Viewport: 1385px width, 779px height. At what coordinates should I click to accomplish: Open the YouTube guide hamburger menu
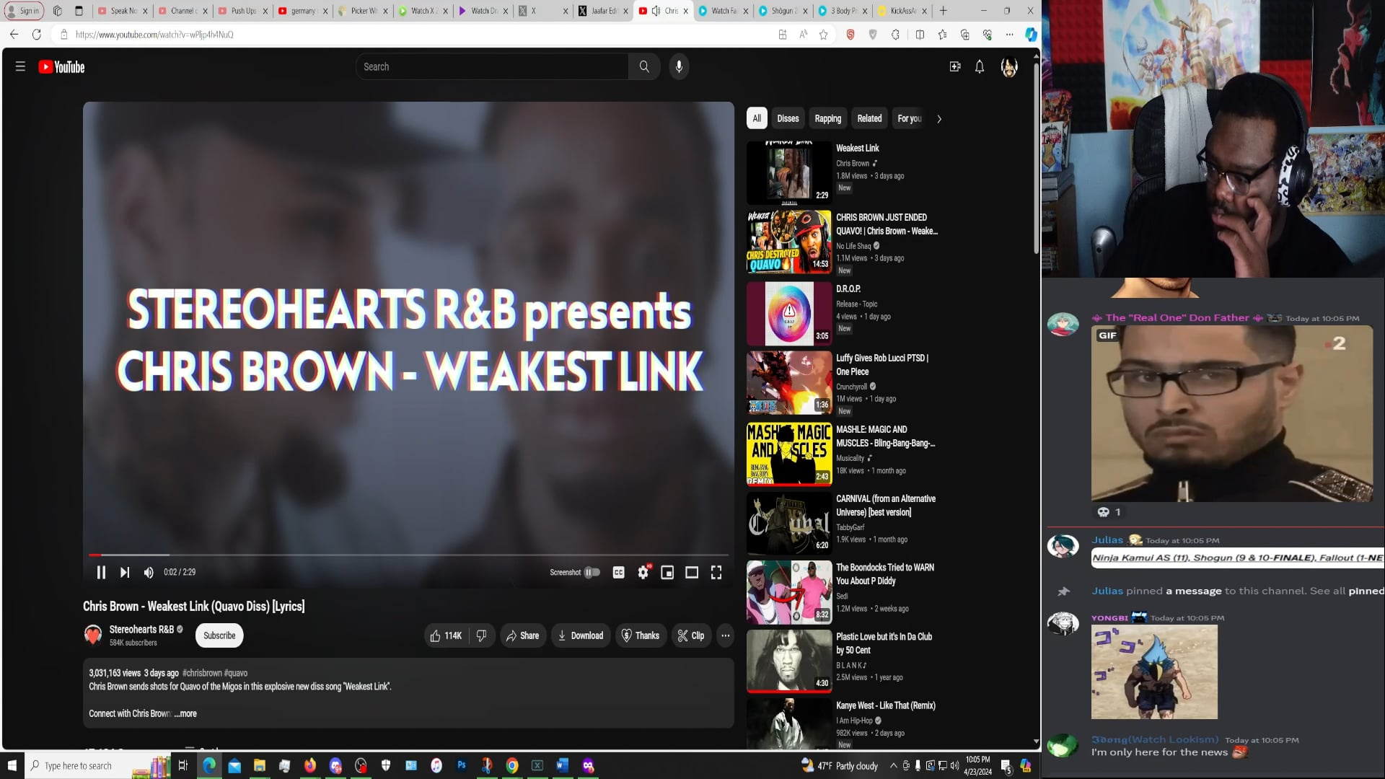tap(20, 66)
